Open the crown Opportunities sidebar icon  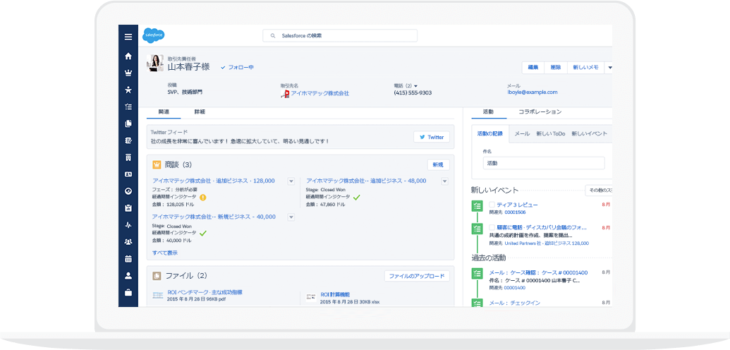[x=128, y=73]
